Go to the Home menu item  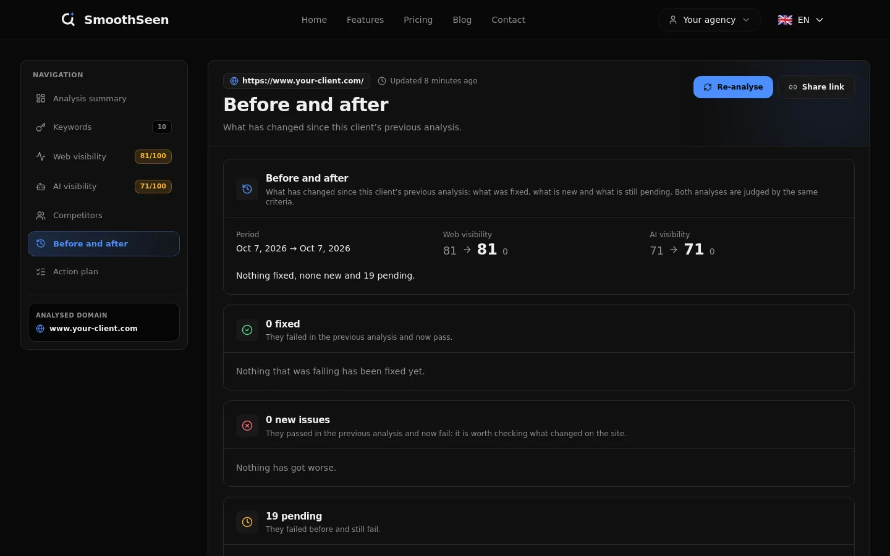(x=314, y=20)
